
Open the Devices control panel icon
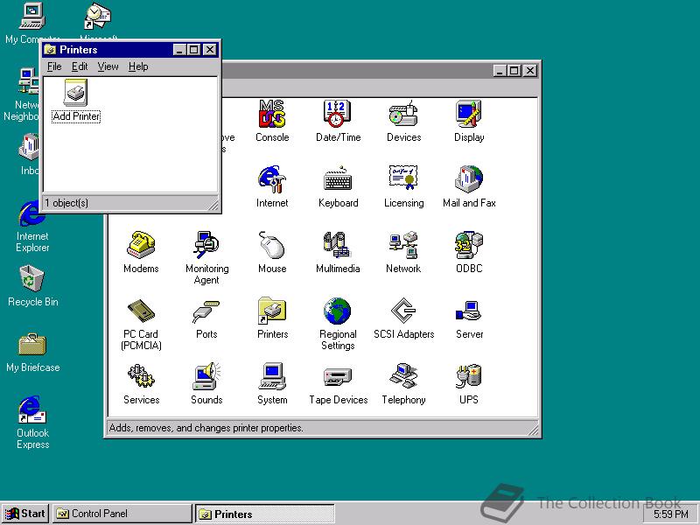coord(403,114)
